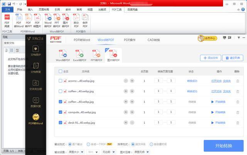The width and height of the screenshot is (247, 155).
Task: Click the 添加文件 button
Action: click(x=211, y=58)
